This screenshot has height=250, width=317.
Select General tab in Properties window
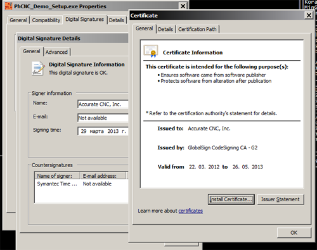[18, 20]
